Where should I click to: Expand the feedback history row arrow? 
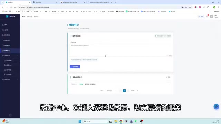pyautogui.click(x=169, y=85)
